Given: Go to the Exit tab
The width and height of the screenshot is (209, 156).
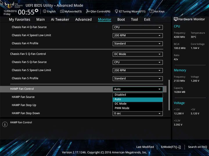Looking at the screenshot, I should pyautogui.click(x=147, y=20).
